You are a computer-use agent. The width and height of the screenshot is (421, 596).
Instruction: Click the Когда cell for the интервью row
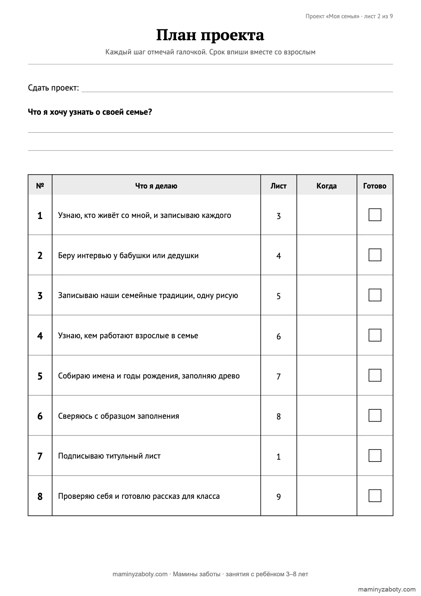(326, 255)
